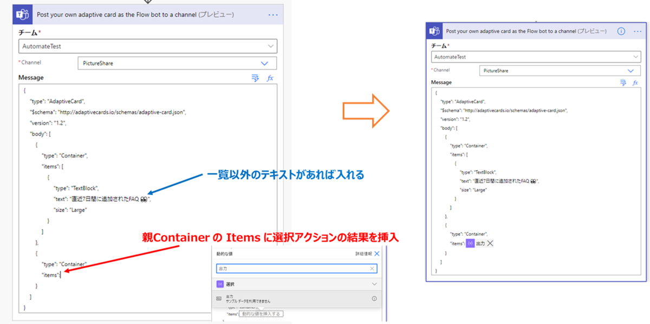The height and width of the screenshot is (324, 650).
Task: Click the purple 選択 action icon in popup
Action: pos(220,284)
